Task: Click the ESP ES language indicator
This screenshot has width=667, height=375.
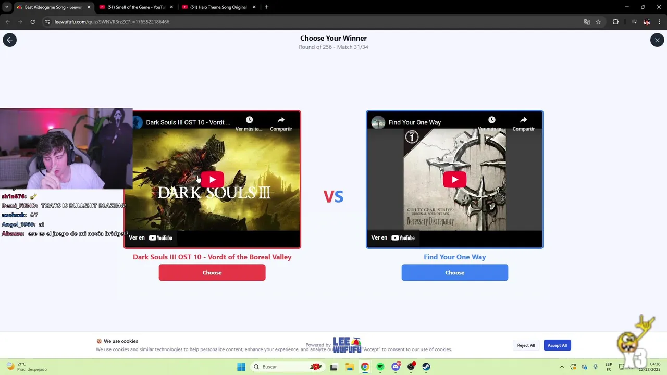Action: pyautogui.click(x=609, y=367)
